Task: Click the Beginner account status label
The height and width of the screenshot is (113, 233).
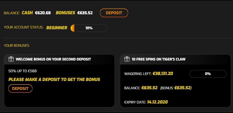Action: (x=57, y=28)
